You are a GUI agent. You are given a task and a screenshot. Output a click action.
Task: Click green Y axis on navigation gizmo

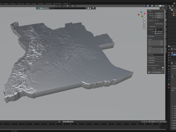[x=142, y=16]
